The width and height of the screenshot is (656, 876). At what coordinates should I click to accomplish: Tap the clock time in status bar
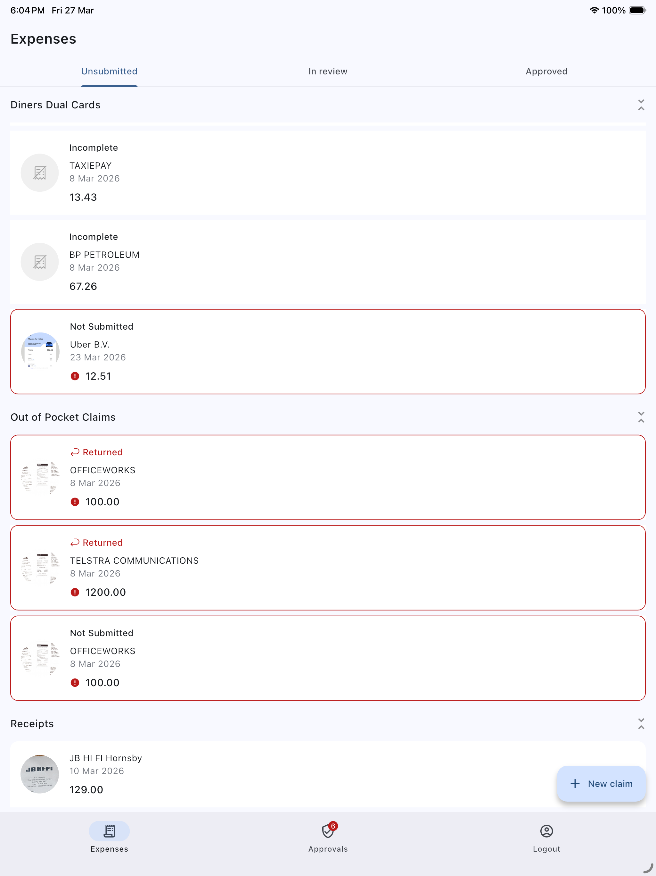(x=27, y=10)
